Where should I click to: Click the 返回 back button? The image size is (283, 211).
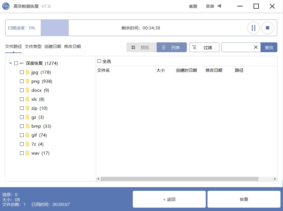pyautogui.click(x=169, y=199)
